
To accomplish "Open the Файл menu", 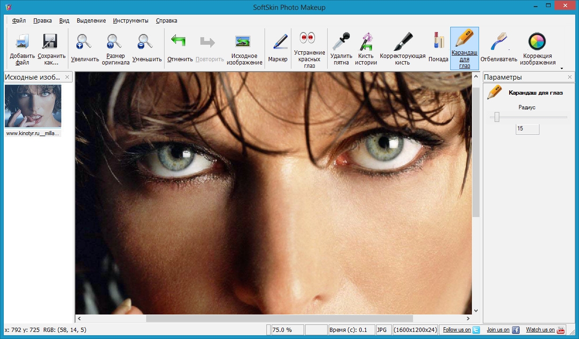I will coord(19,21).
